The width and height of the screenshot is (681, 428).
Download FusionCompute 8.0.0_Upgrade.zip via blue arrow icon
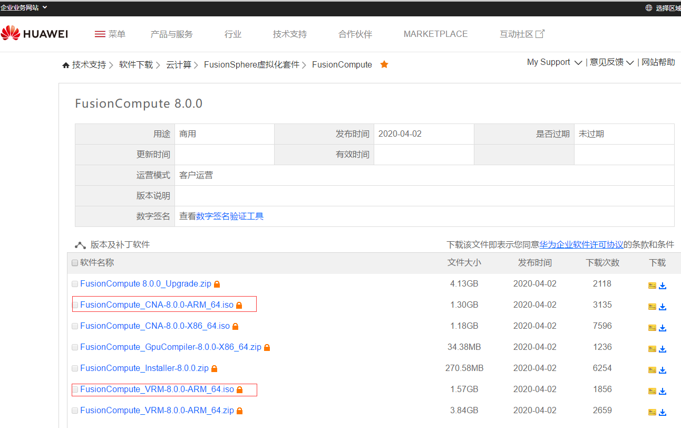[x=663, y=286]
